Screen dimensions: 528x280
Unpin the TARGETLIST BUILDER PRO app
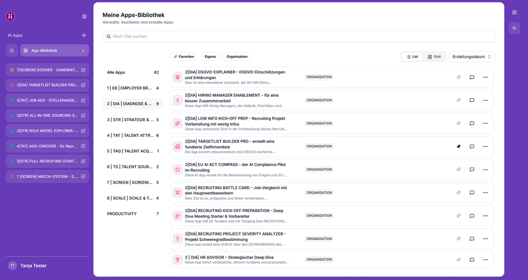click(459, 147)
